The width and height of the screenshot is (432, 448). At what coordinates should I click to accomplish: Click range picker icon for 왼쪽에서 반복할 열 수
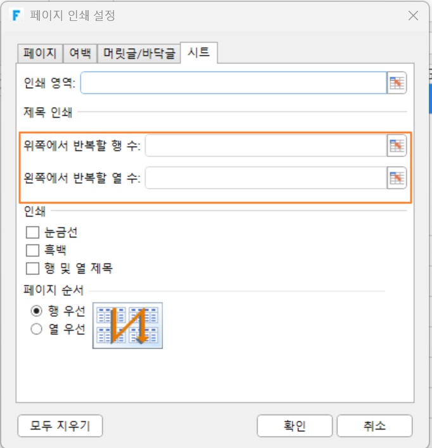(397, 178)
